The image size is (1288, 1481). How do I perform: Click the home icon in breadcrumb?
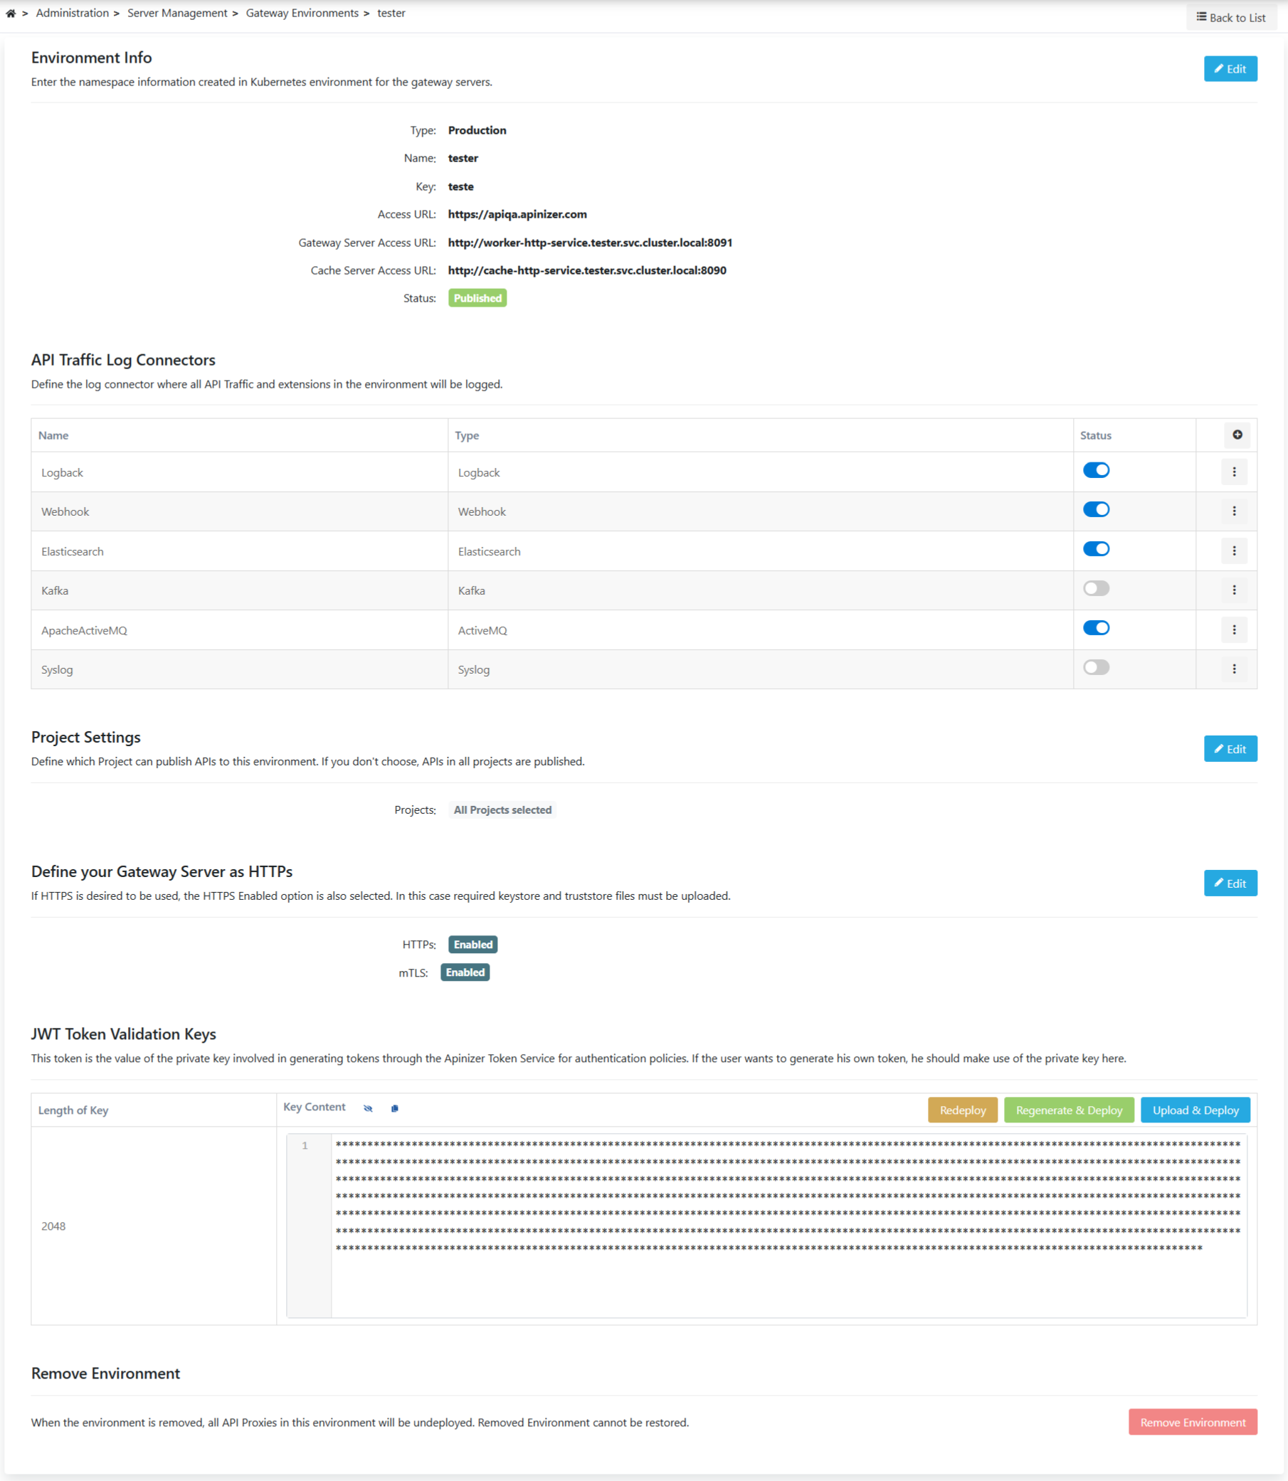tap(11, 14)
